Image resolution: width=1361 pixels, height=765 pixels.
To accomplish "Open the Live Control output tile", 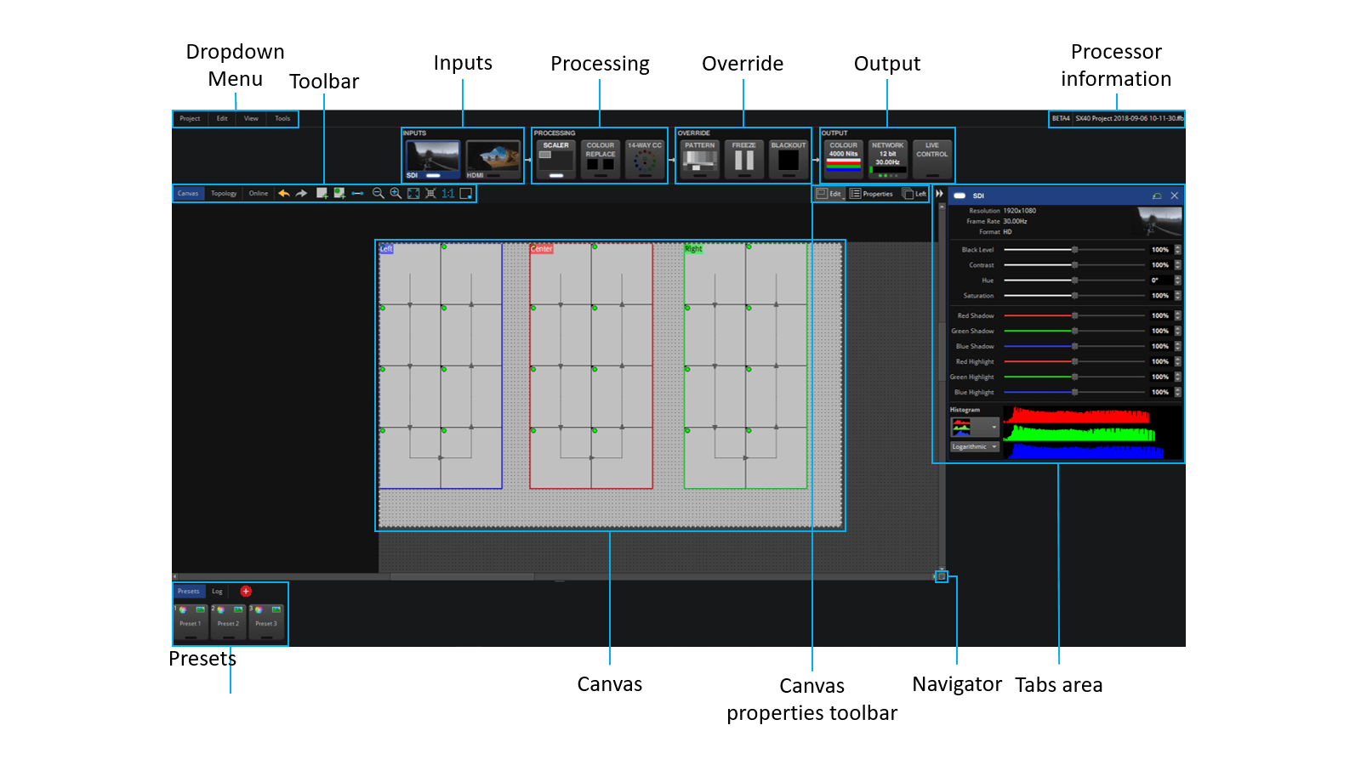I will (x=932, y=159).
